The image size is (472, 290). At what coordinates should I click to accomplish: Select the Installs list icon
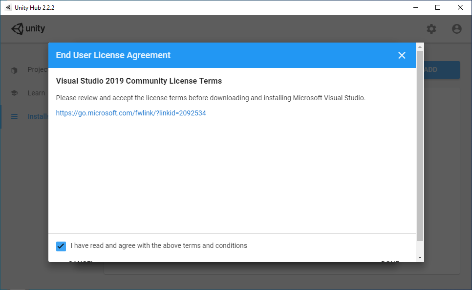(x=14, y=116)
